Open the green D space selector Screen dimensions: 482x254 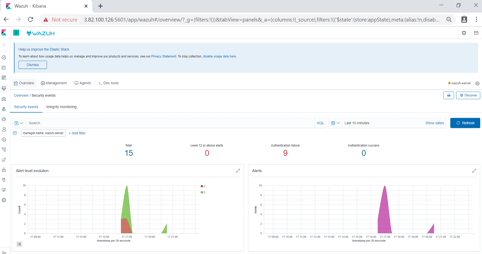(16, 33)
